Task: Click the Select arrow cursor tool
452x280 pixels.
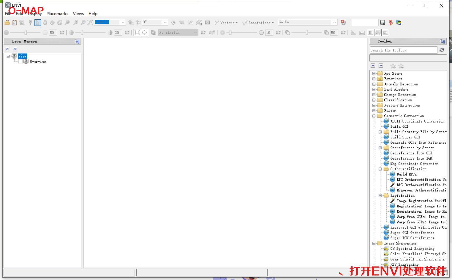Action: pos(38,23)
